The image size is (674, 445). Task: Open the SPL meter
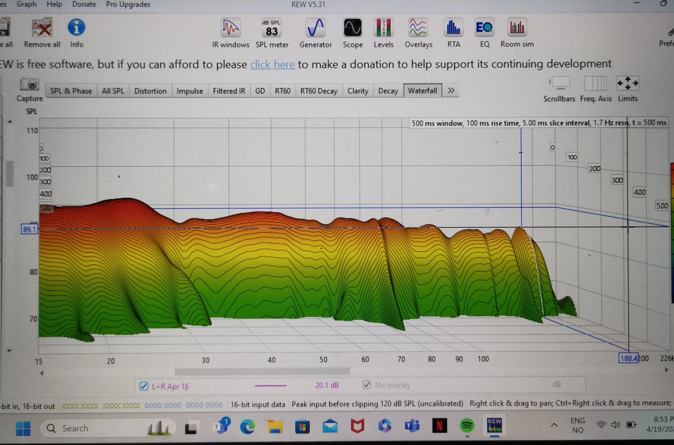tap(271, 33)
